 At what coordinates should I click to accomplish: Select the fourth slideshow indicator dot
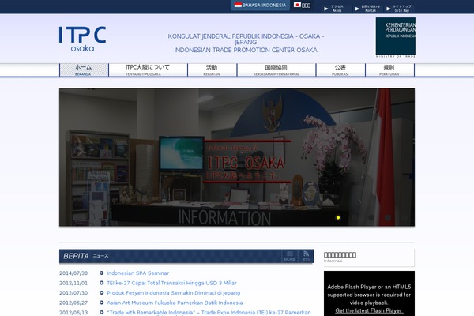pyautogui.click(x=388, y=218)
